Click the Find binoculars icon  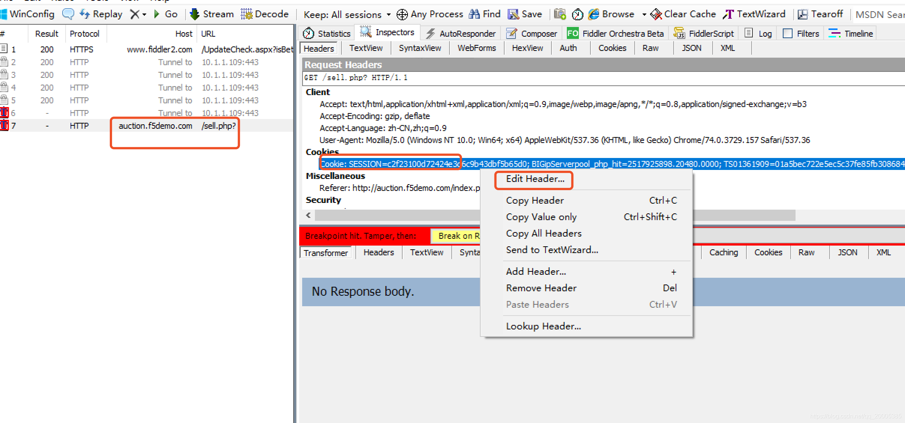(474, 14)
